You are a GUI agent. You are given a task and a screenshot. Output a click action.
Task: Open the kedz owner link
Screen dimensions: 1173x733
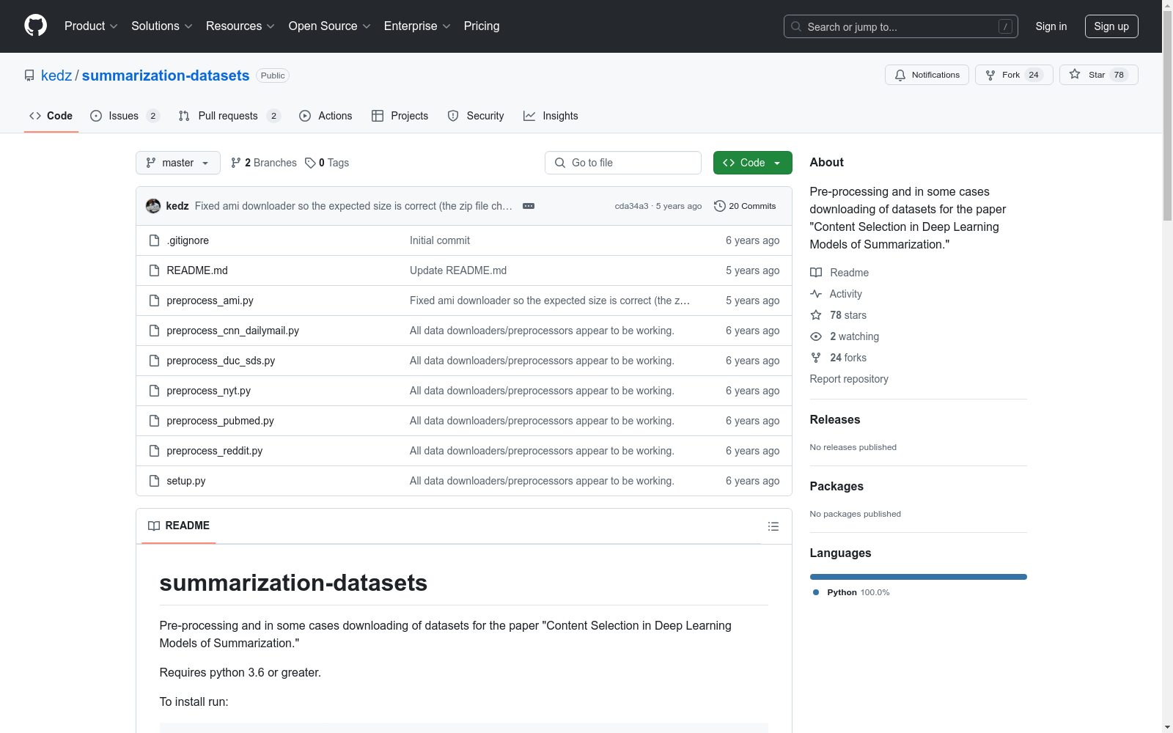(56, 75)
